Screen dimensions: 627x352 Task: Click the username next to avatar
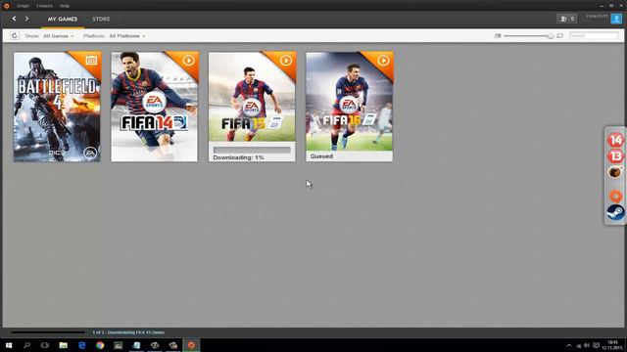(x=597, y=17)
